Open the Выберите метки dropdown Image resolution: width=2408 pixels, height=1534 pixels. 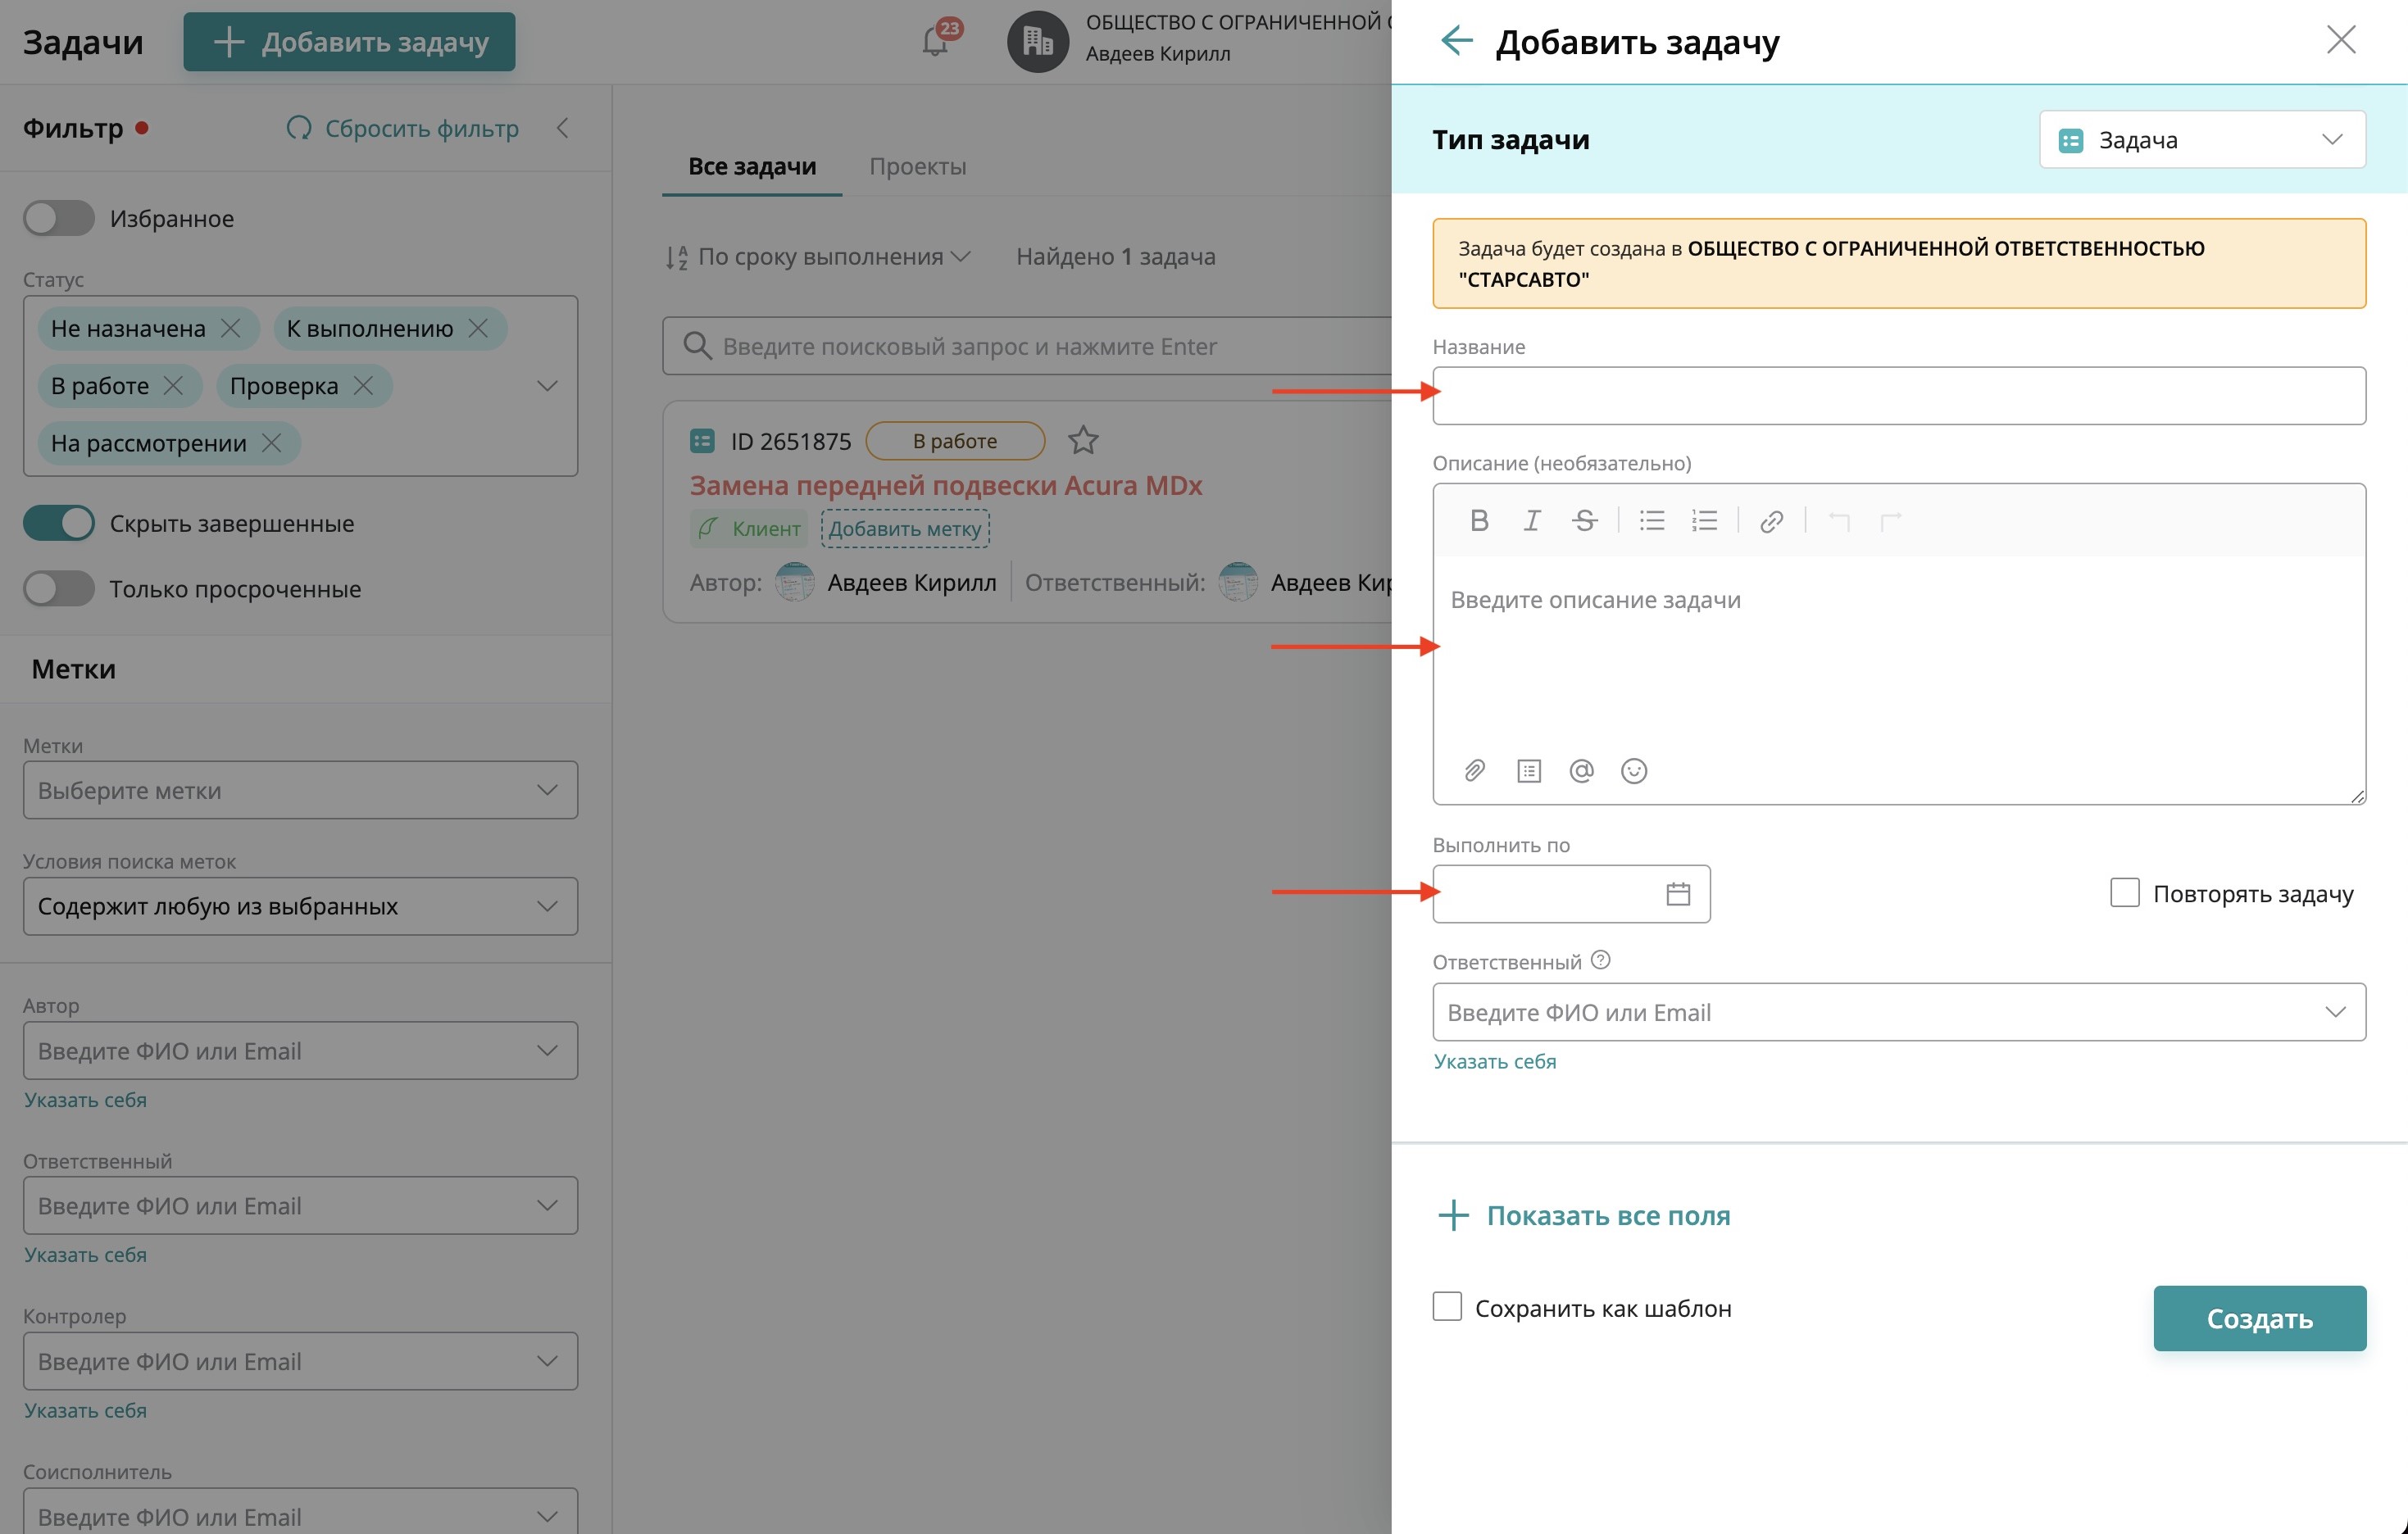click(300, 790)
